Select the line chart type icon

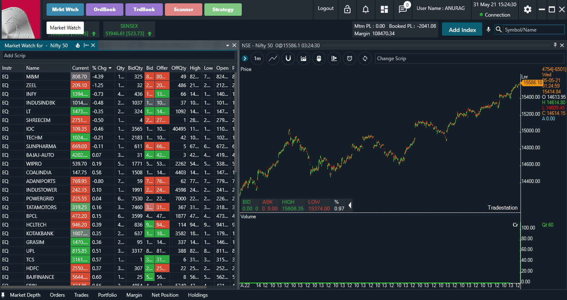pyautogui.click(x=273, y=59)
